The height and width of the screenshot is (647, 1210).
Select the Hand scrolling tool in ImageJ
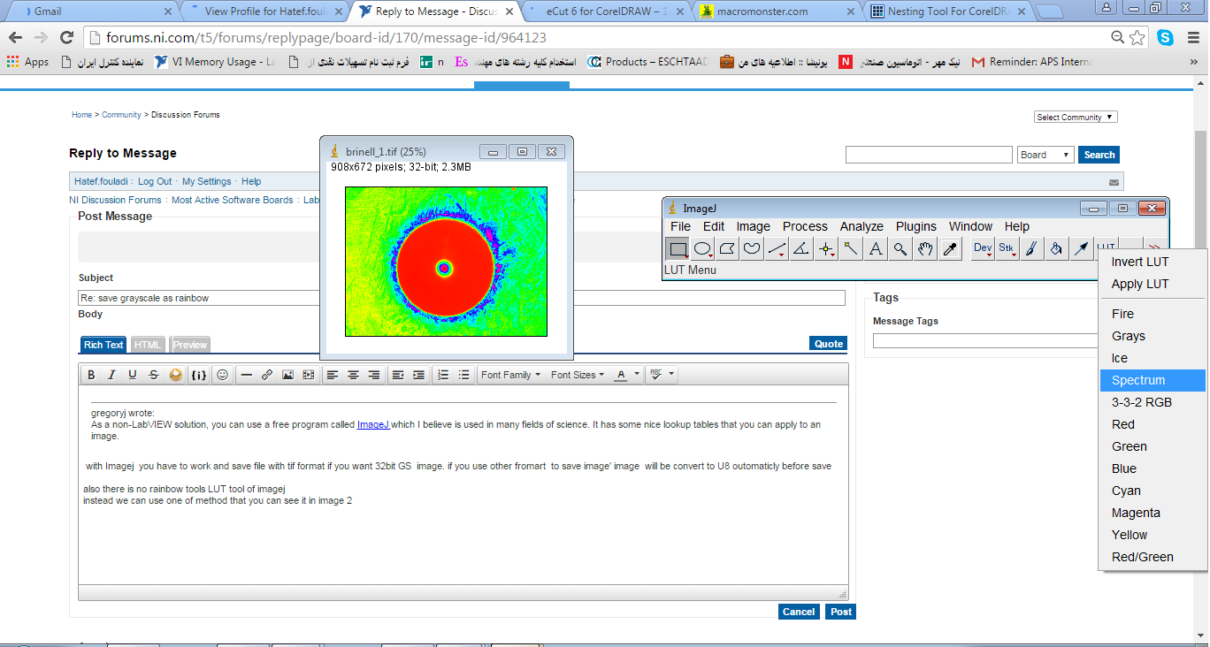tap(925, 249)
